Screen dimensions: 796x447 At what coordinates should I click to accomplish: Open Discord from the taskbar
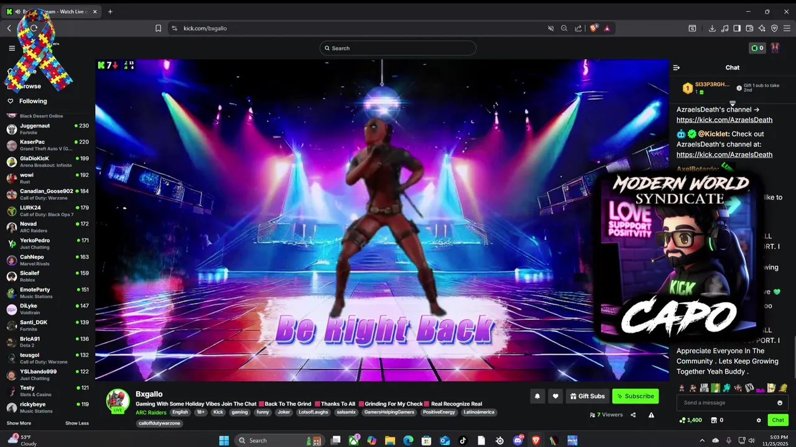point(518,440)
